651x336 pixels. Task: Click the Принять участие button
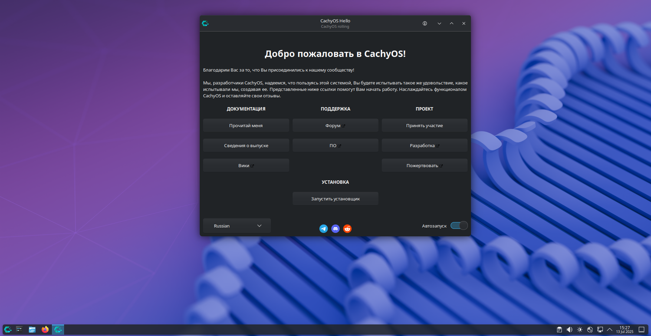pos(424,125)
